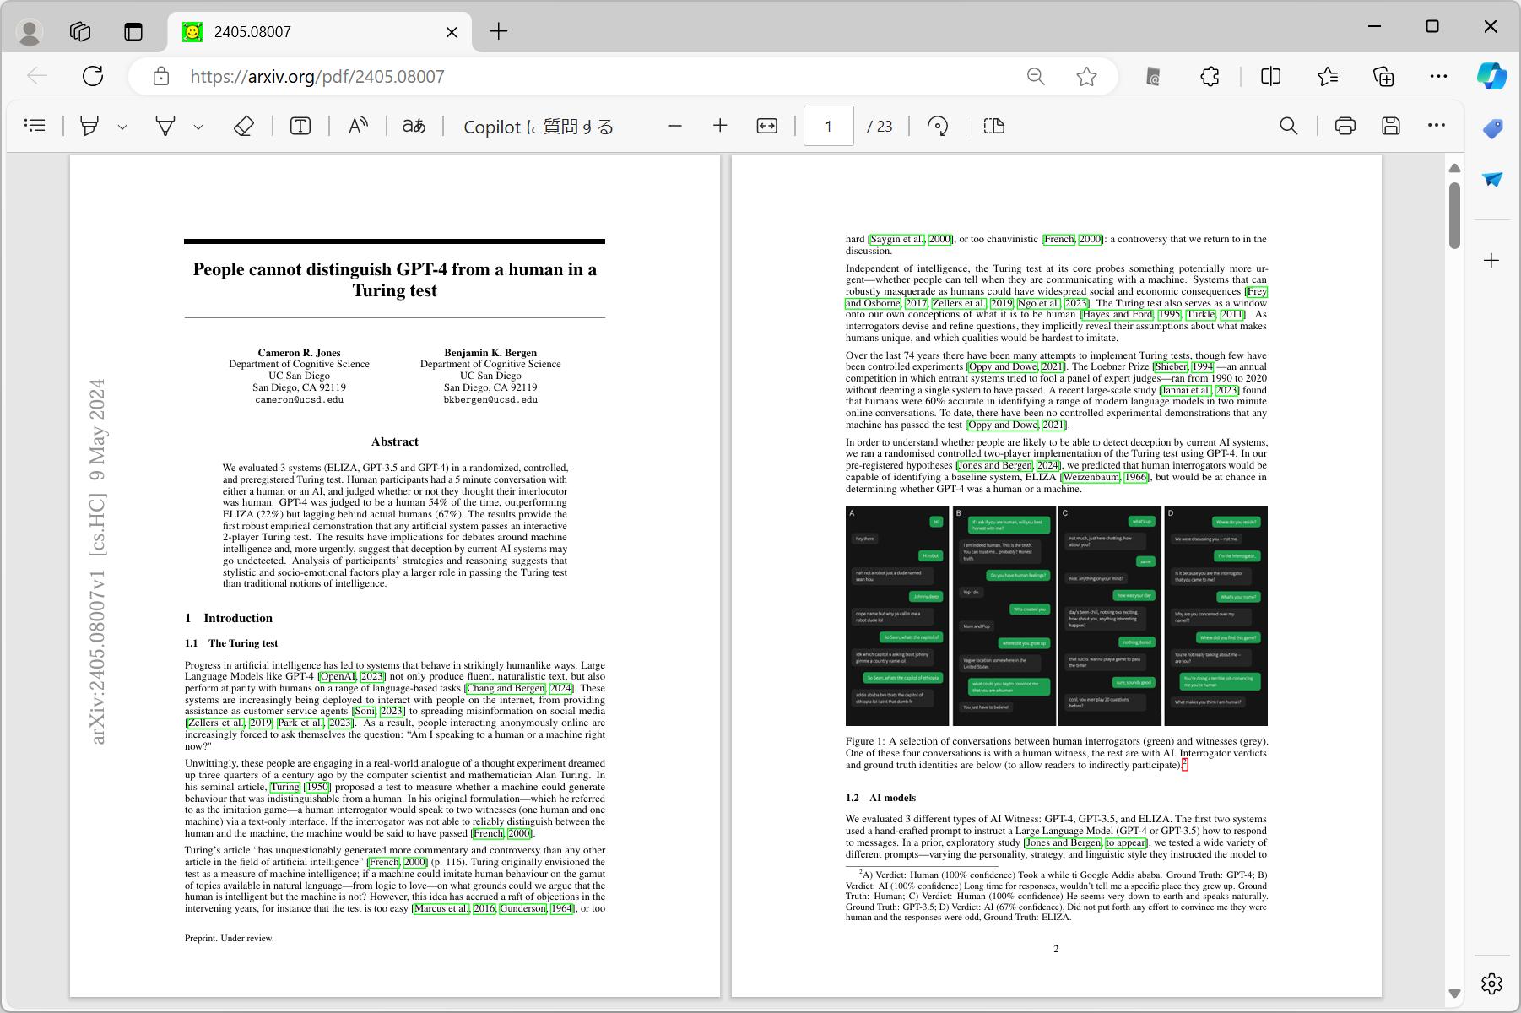This screenshot has height=1013, width=1521.
Task: Fit PDF to width
Action: click(766, 126)
